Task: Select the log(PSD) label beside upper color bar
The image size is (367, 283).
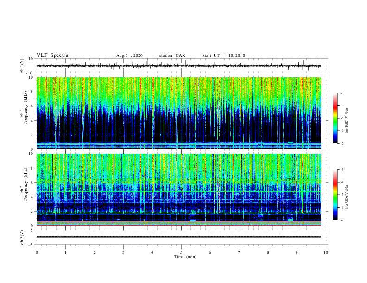Action: (x=347, y=121)
